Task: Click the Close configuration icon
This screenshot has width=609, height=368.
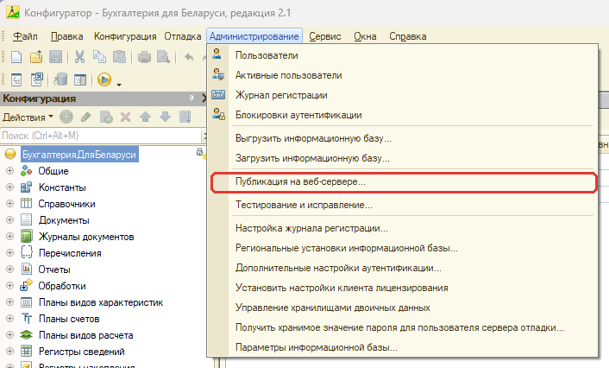Action: coord(36,79)
